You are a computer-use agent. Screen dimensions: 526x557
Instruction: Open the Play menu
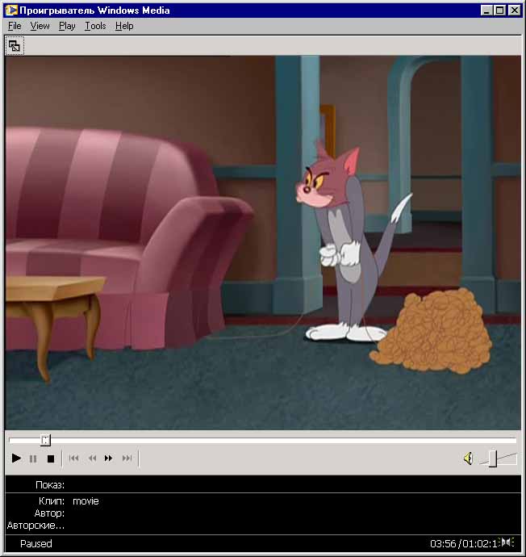(x=67, y=26)
